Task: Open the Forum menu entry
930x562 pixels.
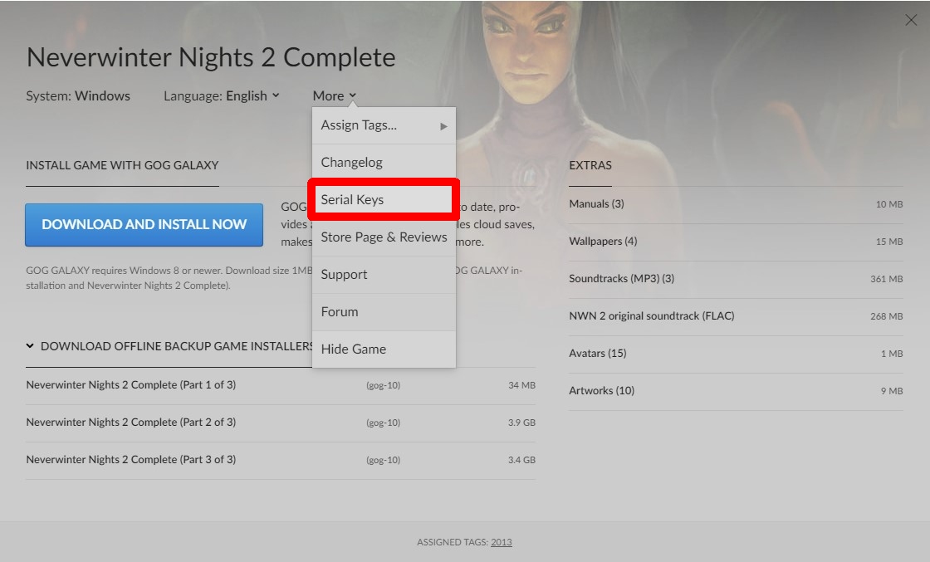Action: tap(384, 312)
